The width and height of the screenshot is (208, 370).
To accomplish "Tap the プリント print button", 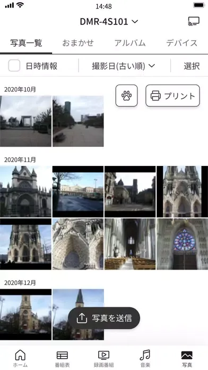I will point(172,96).
